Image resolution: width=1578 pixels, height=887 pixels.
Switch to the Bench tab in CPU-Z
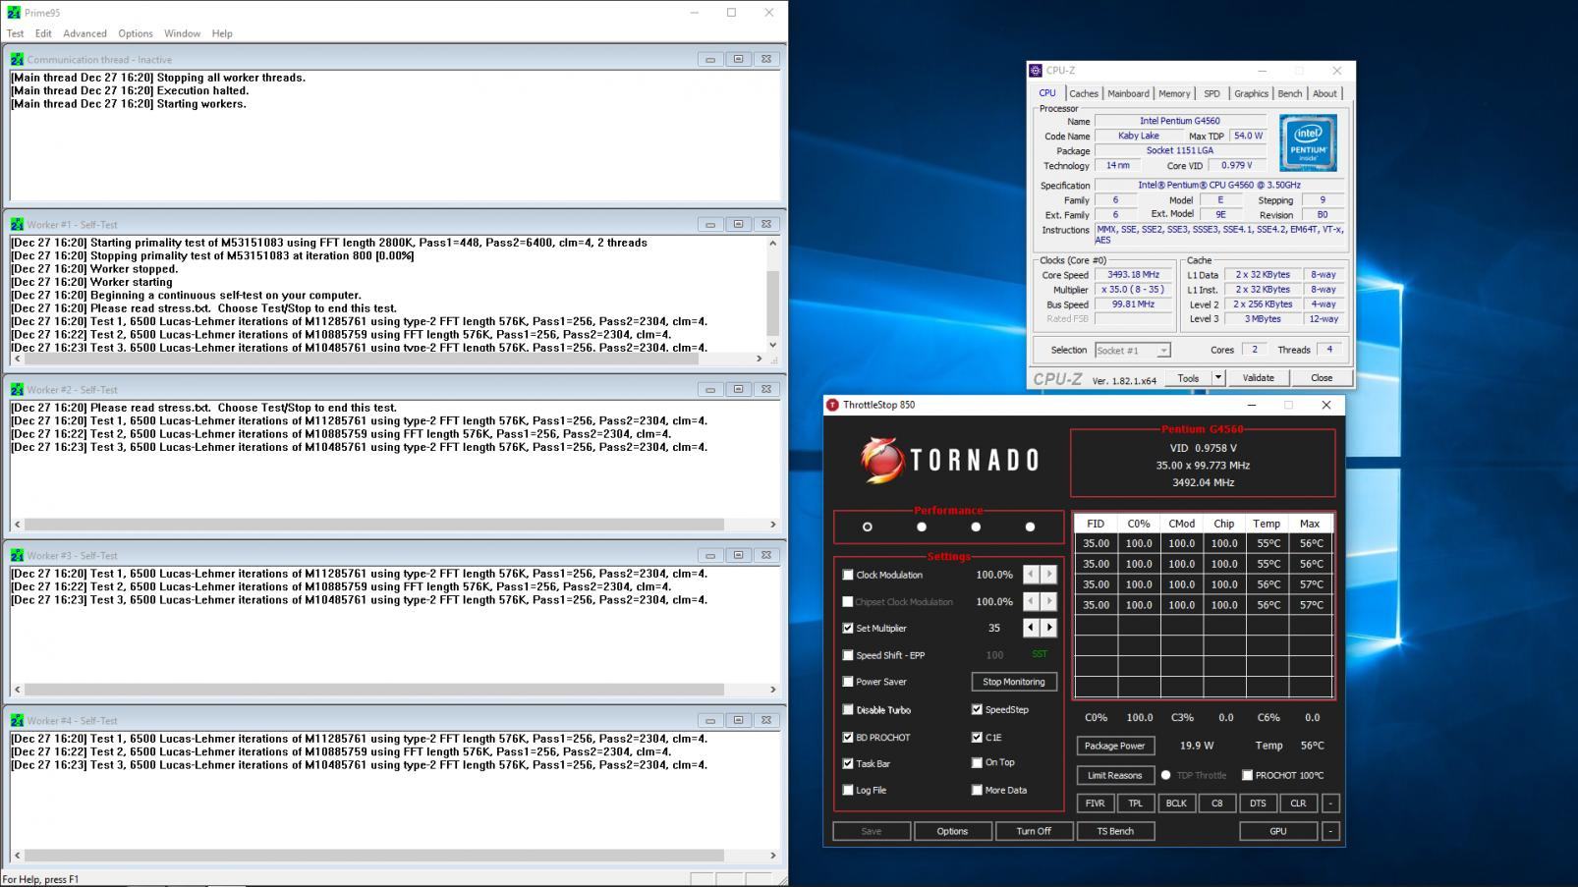(x=1289, y=93)
